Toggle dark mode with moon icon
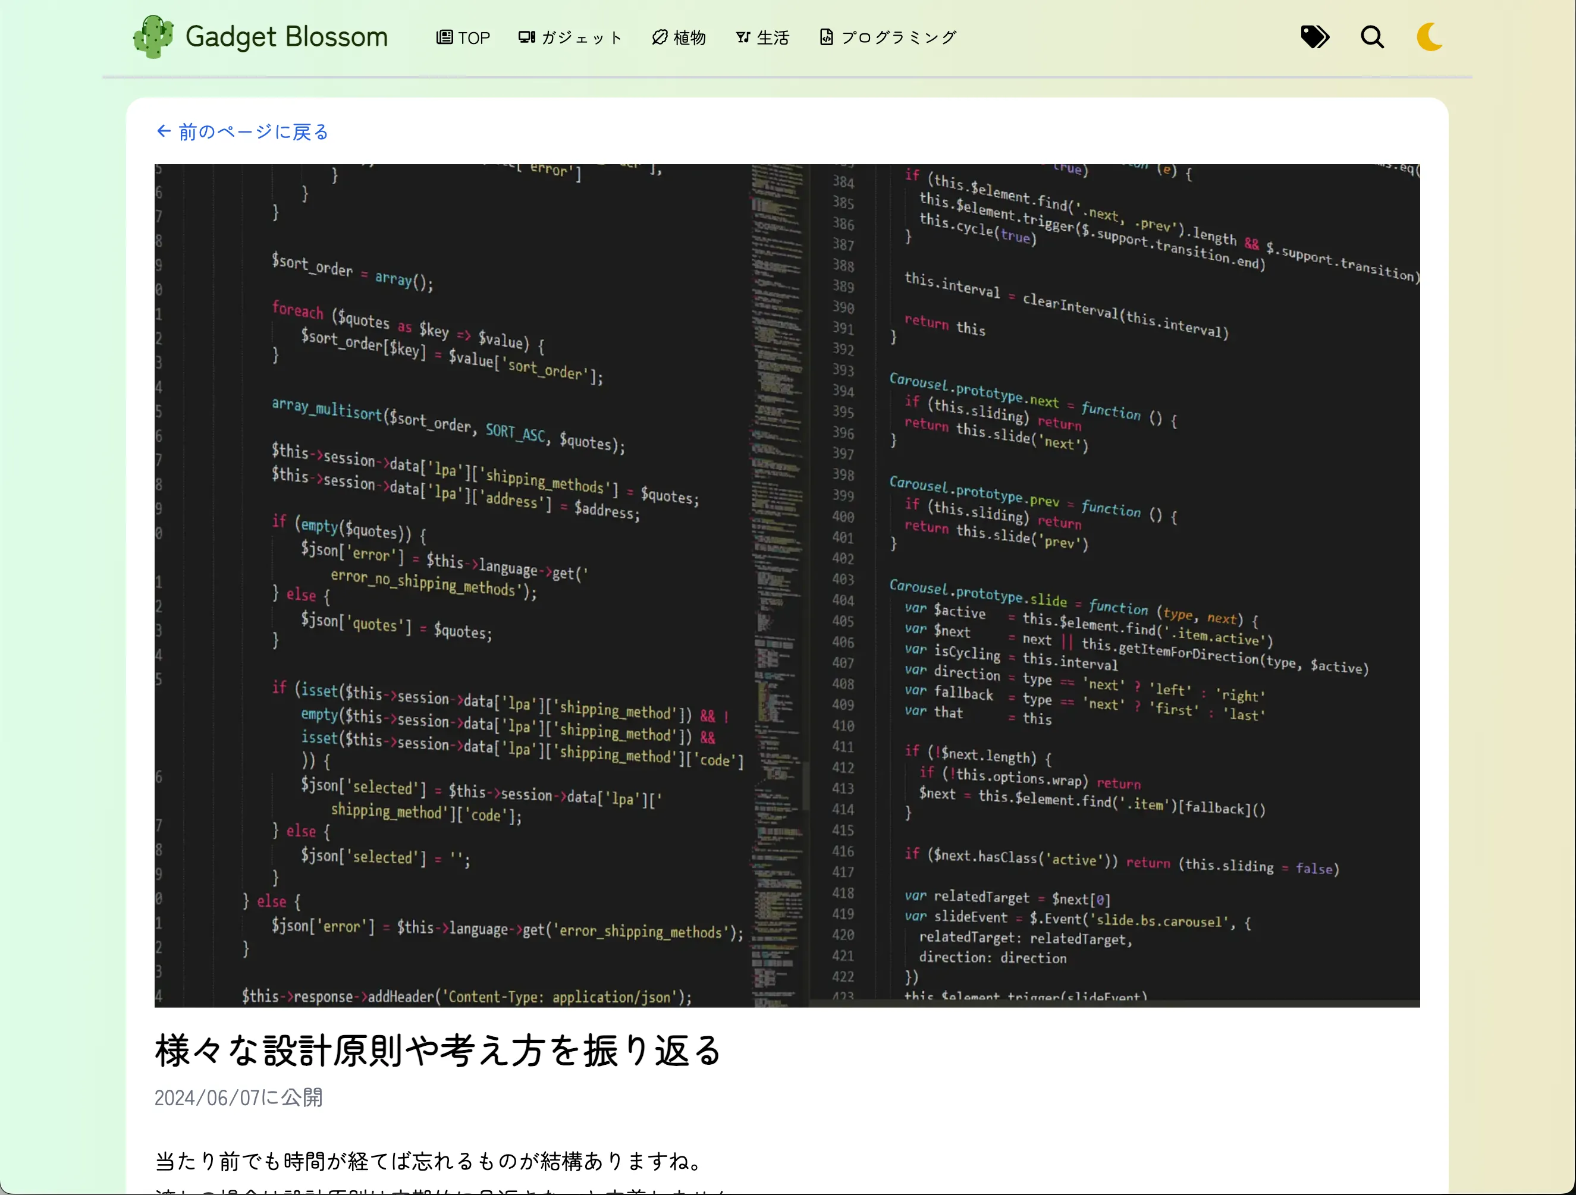Screen dimensions: 1576x1195 tap(1429, 37)
